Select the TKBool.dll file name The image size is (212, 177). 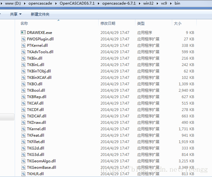click(36, 90)
